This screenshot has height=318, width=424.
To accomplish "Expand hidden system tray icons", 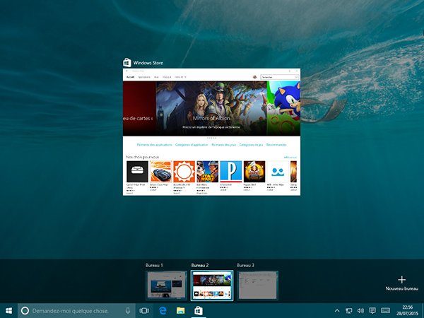I will point(337,310).
